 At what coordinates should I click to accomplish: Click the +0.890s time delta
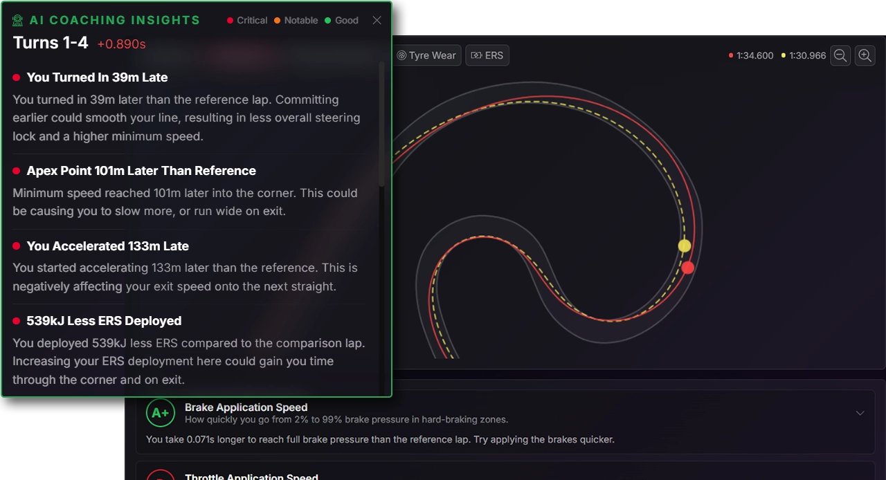point(121,44)
